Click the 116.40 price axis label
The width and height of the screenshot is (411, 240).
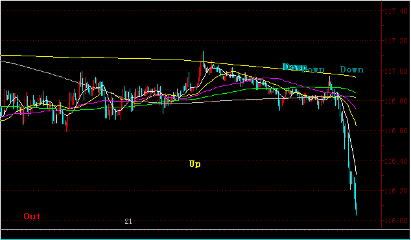point(396,161)
